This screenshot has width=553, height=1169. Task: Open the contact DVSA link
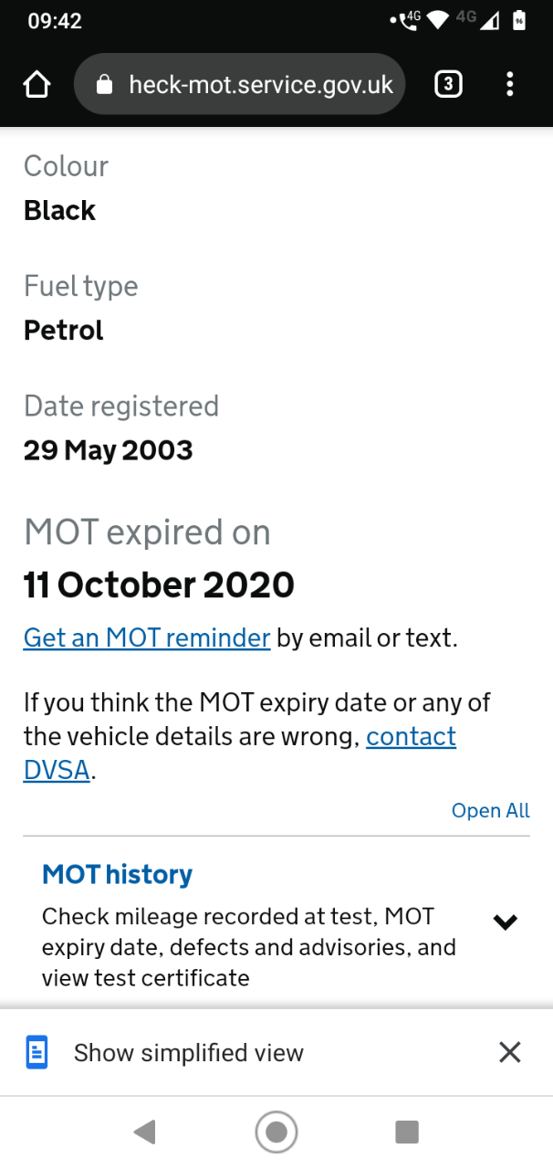click(240, 753)
